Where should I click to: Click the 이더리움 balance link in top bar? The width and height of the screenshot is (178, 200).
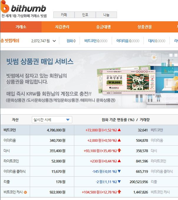tap(128, 41)
